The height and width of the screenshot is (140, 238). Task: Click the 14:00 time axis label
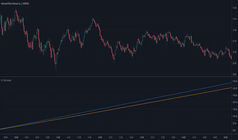click(184, 137)
